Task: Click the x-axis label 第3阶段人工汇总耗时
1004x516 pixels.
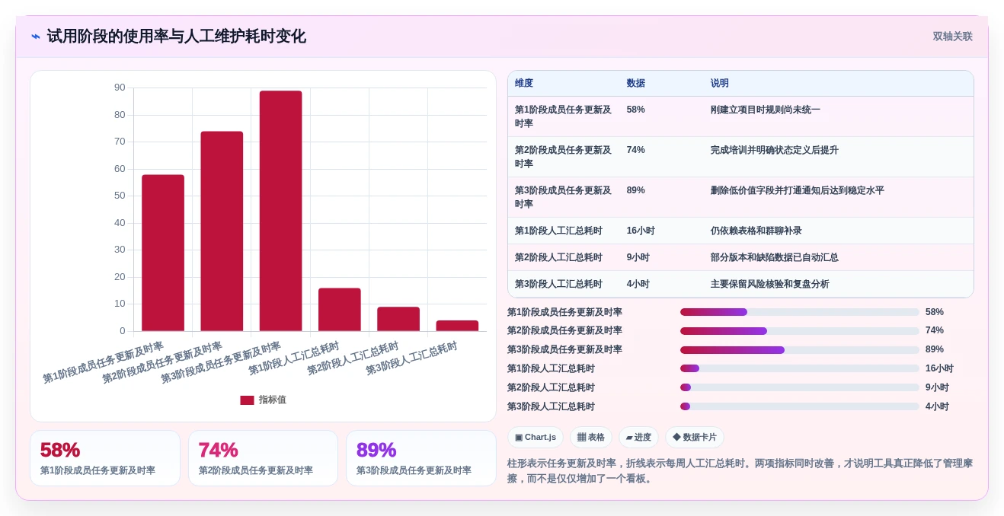Action: (411, 358)
